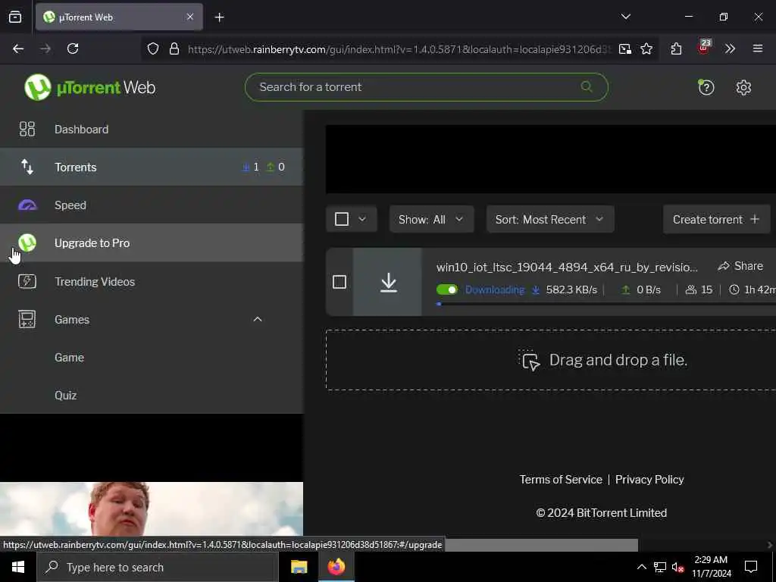776x582 pixels.
Task: Click the Dashboard grid icon in sidebar
Action: click(x=27, y=129)
